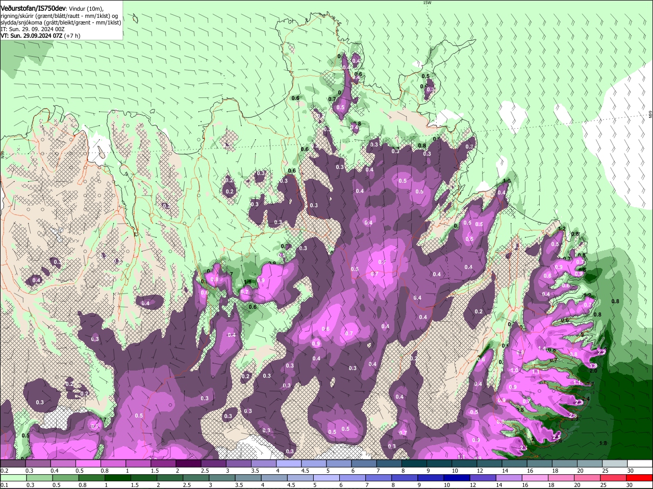Image resolution: width=653 pixels, height=489 pixels.
Task: Click the '15W' longitude label at top
Action: (x=427, y=3)
